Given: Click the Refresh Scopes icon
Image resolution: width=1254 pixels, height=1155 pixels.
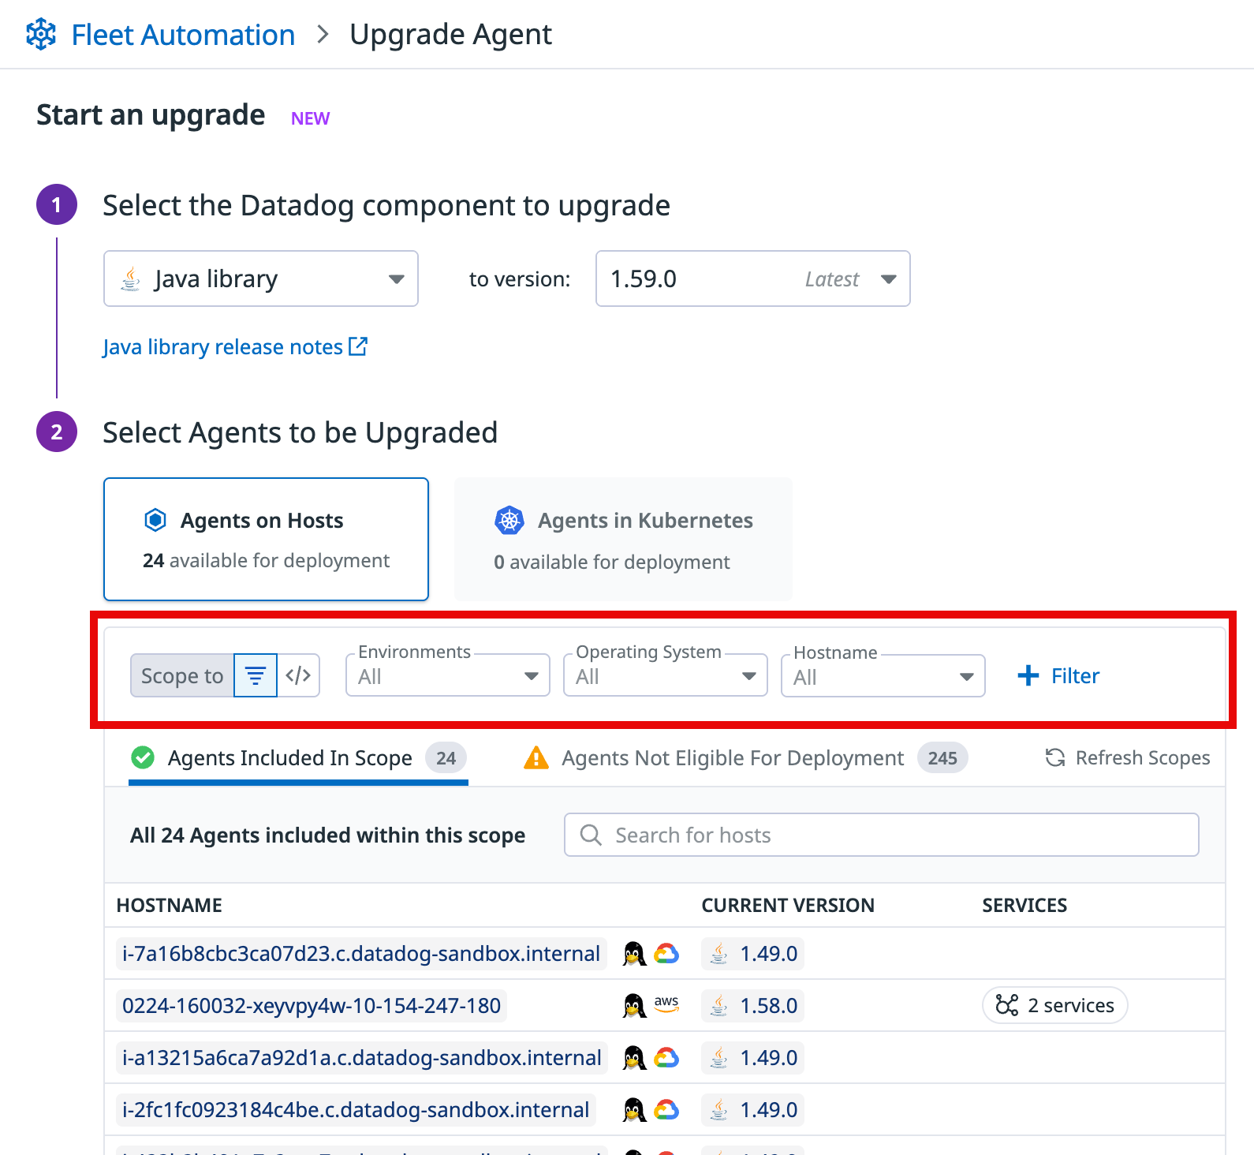Looking at the screenshot, I should (x=1055, y=758).
